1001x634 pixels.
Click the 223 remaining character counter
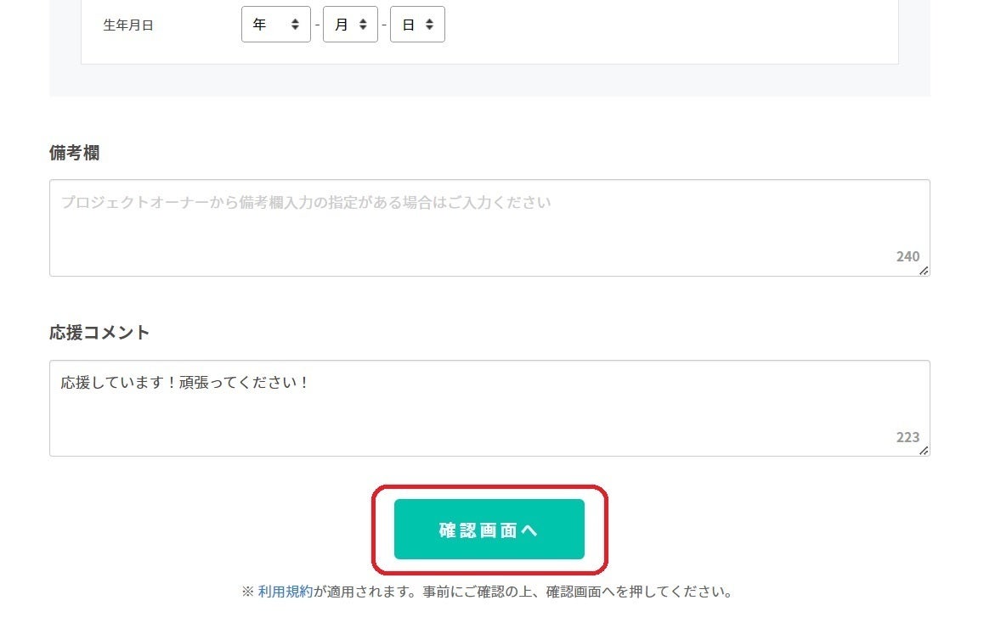point(908,437)
